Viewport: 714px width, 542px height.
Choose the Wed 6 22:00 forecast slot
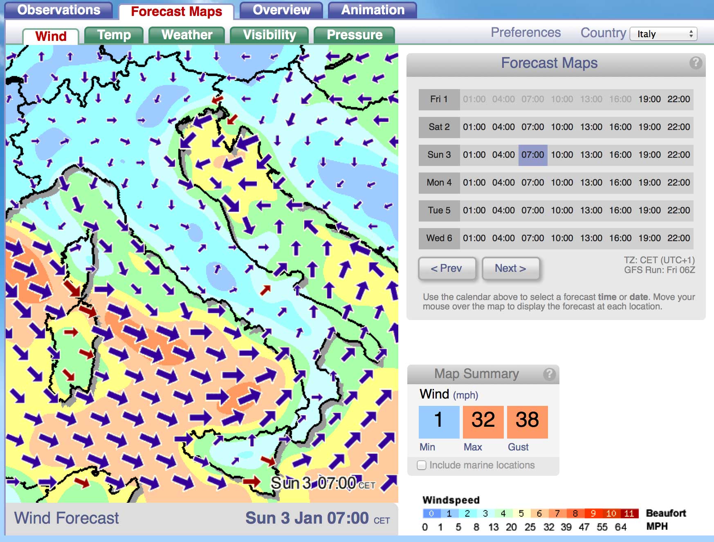click(678, 238)
